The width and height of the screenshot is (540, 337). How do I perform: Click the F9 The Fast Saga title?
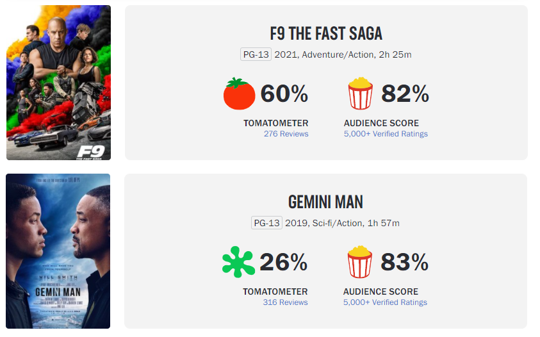coord(326,34)
